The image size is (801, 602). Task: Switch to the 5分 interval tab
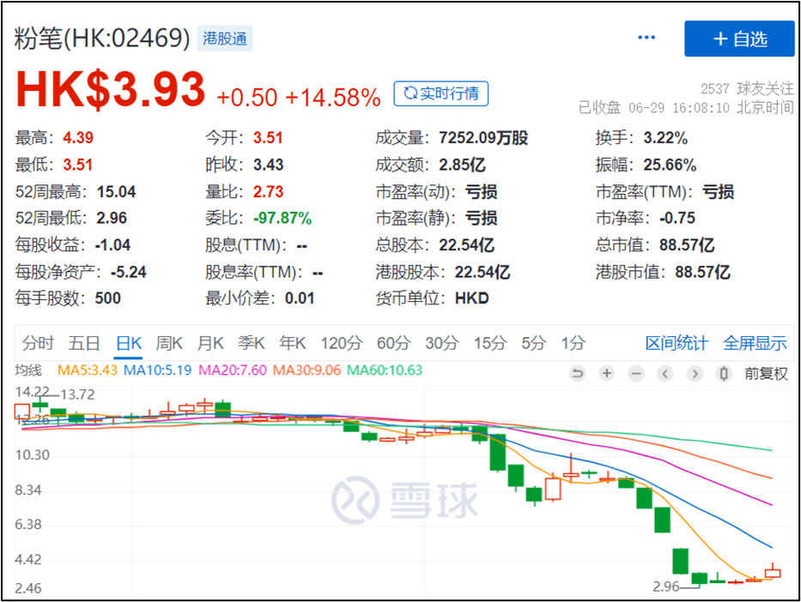[534, 343]
